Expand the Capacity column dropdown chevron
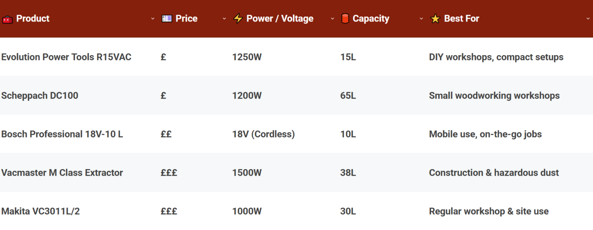Viewport: 593px width, 230px height. coord(421,18)
